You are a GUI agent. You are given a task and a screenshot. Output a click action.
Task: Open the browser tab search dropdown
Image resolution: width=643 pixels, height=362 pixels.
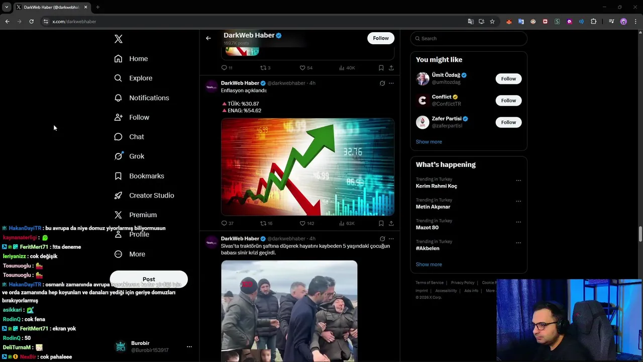7,7
